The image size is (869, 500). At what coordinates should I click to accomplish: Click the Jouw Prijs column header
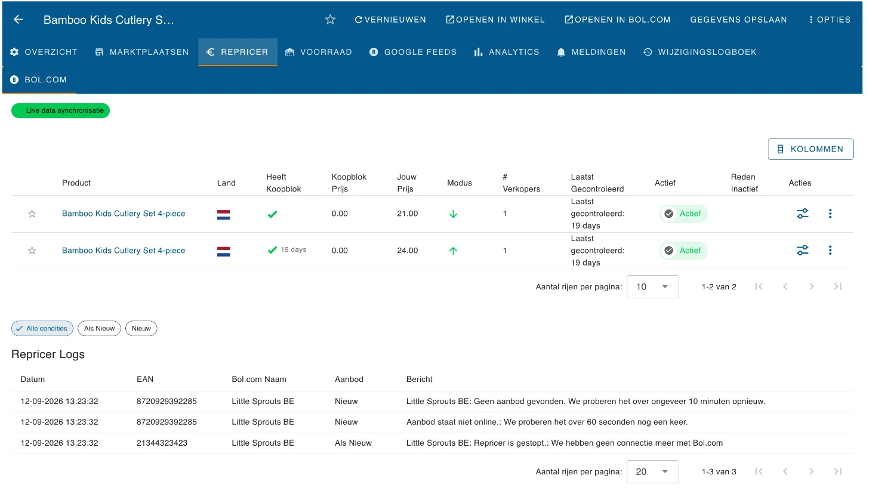point(407,183)
